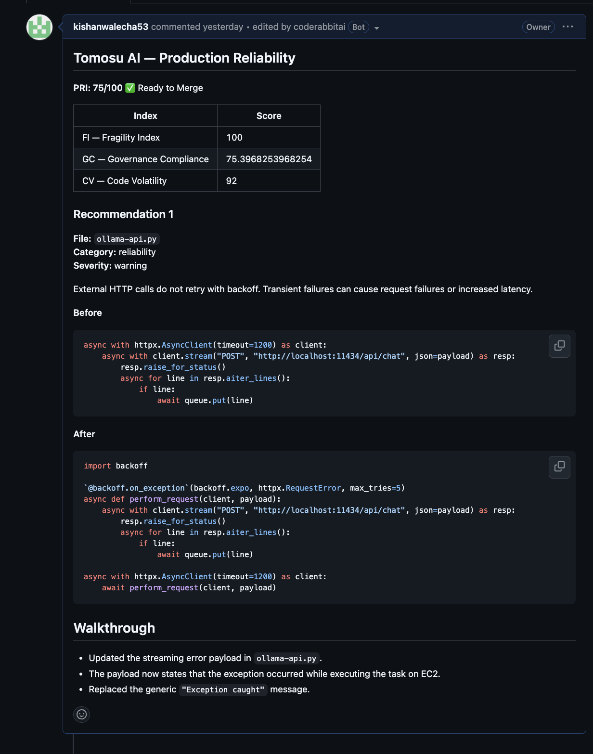Click the 'Recommendation 1' heading
The height and width of the screenshot is (754, 593).
pyautogui.click(x=123, y=214)
